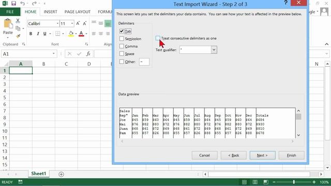Enable Treat consecutive delimiters as one
The width and height of the screenshot is (331, 186).
point(158,38)
